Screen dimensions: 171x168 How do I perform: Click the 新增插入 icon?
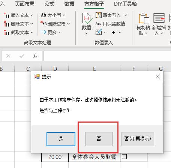tap(159, 18)
